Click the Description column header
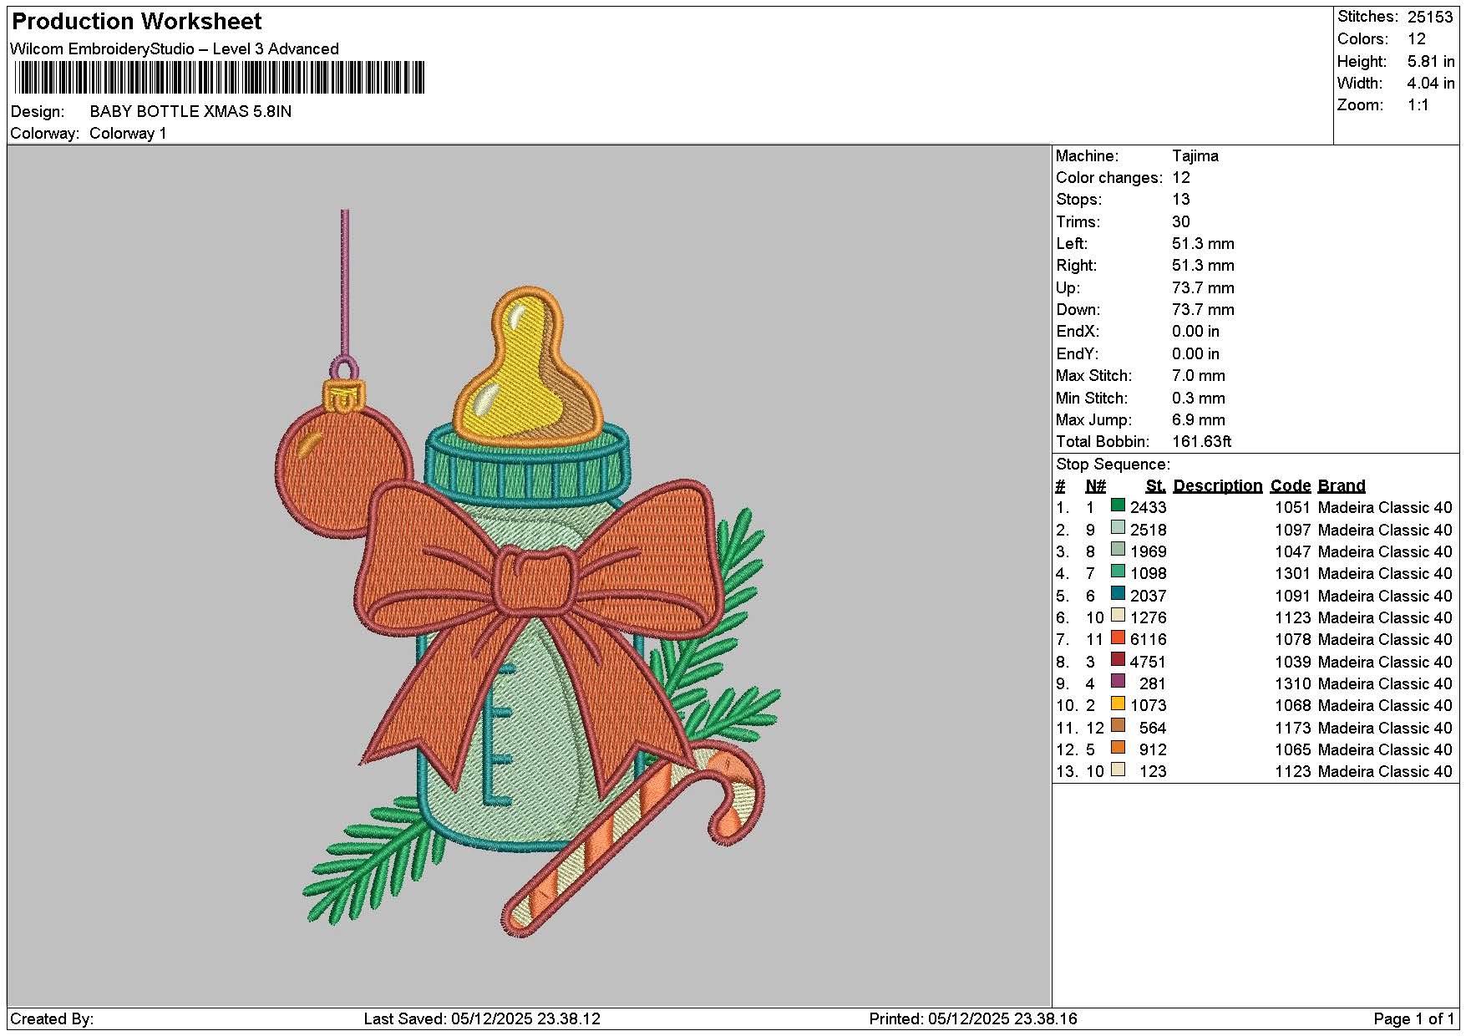Image resolution: width=1466 pixels, height=1036 pixels. point(1217,485)
